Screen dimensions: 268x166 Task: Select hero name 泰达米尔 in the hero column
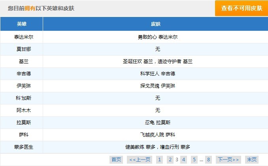click(x=24, y=37)
